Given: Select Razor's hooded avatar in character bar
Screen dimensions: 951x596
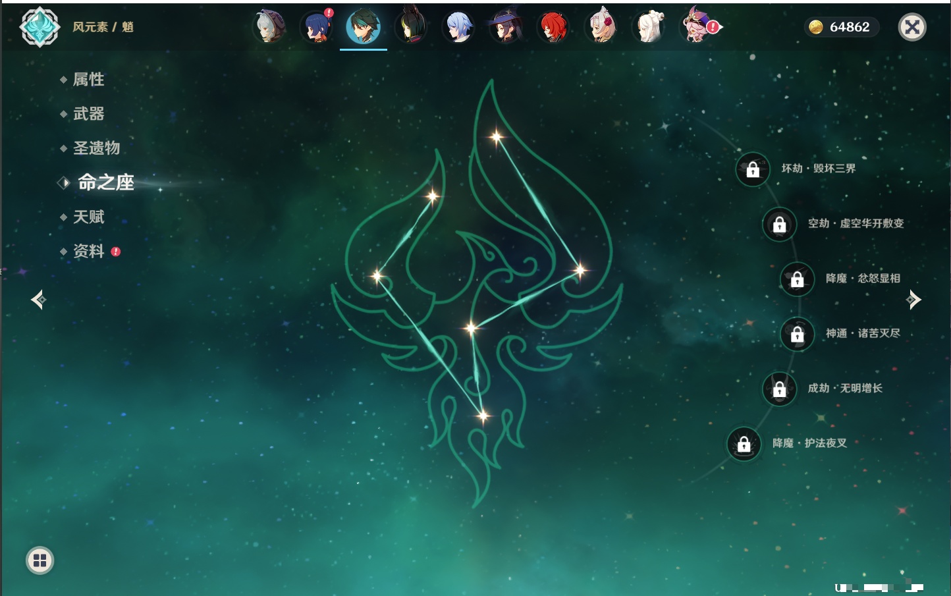Looking at the screenshot, I should (269, 27).
